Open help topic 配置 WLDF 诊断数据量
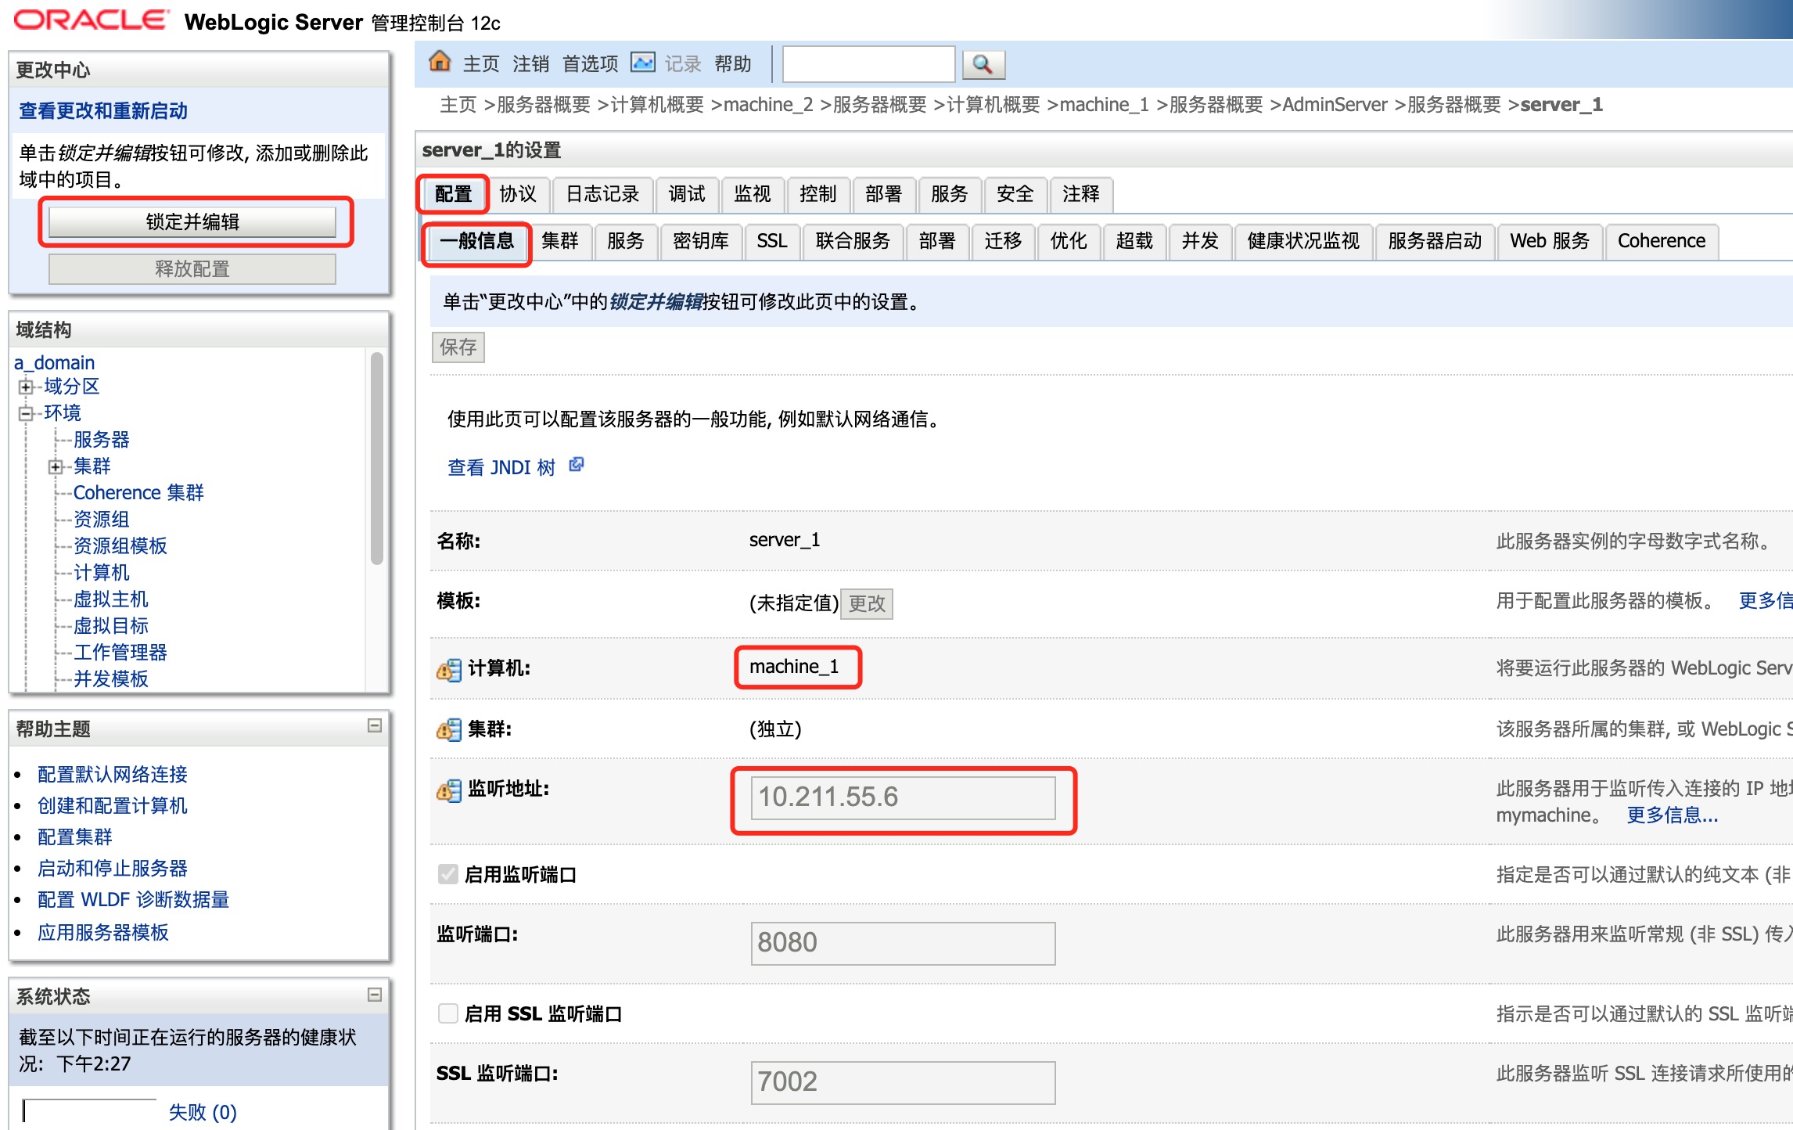The width and height of the screenshot is (1793, 1130). pyautogui.click(x=133, y=900)
